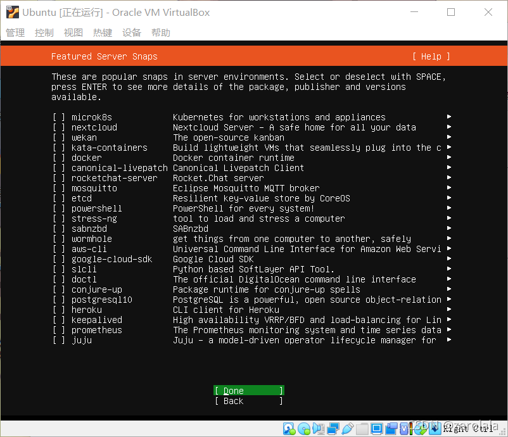Open the 热键 menu
The image size is (508, 437).
click(103, 33)
